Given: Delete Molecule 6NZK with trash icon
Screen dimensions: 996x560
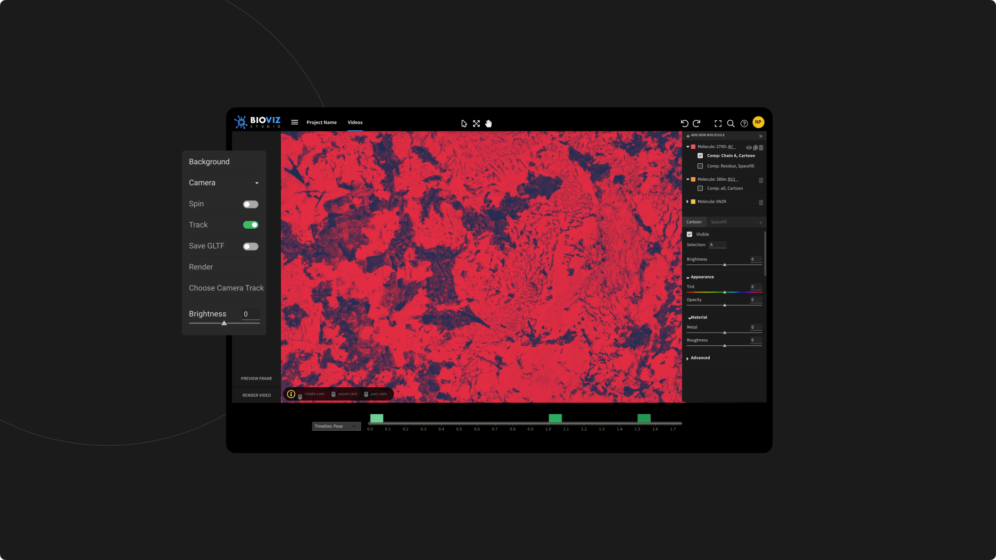Looking at the screenshot, I should point(761,202).
